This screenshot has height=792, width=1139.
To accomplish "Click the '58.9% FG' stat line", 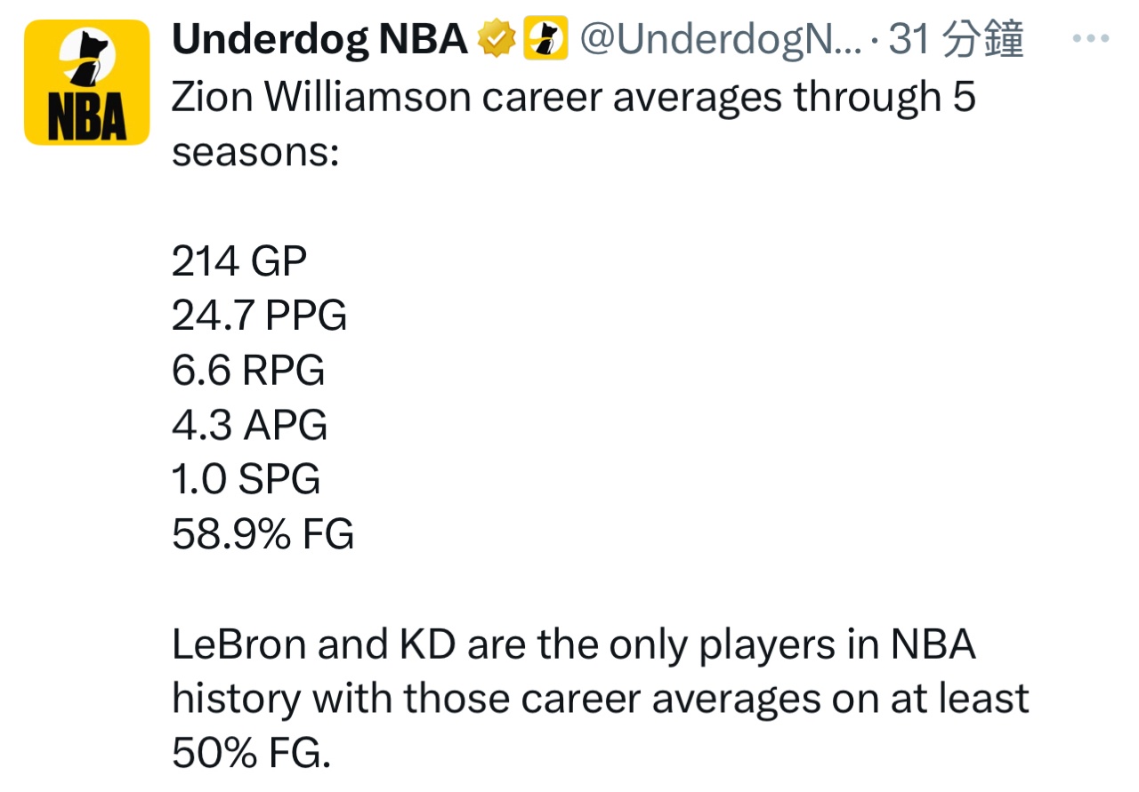I will pyautogui.click(x=263, y=534).
